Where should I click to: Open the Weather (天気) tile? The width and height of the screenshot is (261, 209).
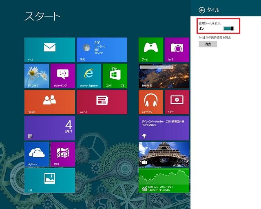pyautogui.click(x=102, y=50)
